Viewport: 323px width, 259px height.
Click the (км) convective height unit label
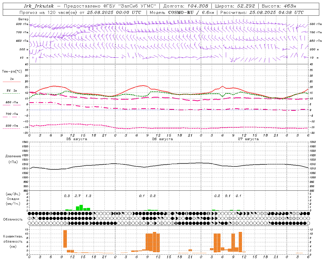(13, 247)
